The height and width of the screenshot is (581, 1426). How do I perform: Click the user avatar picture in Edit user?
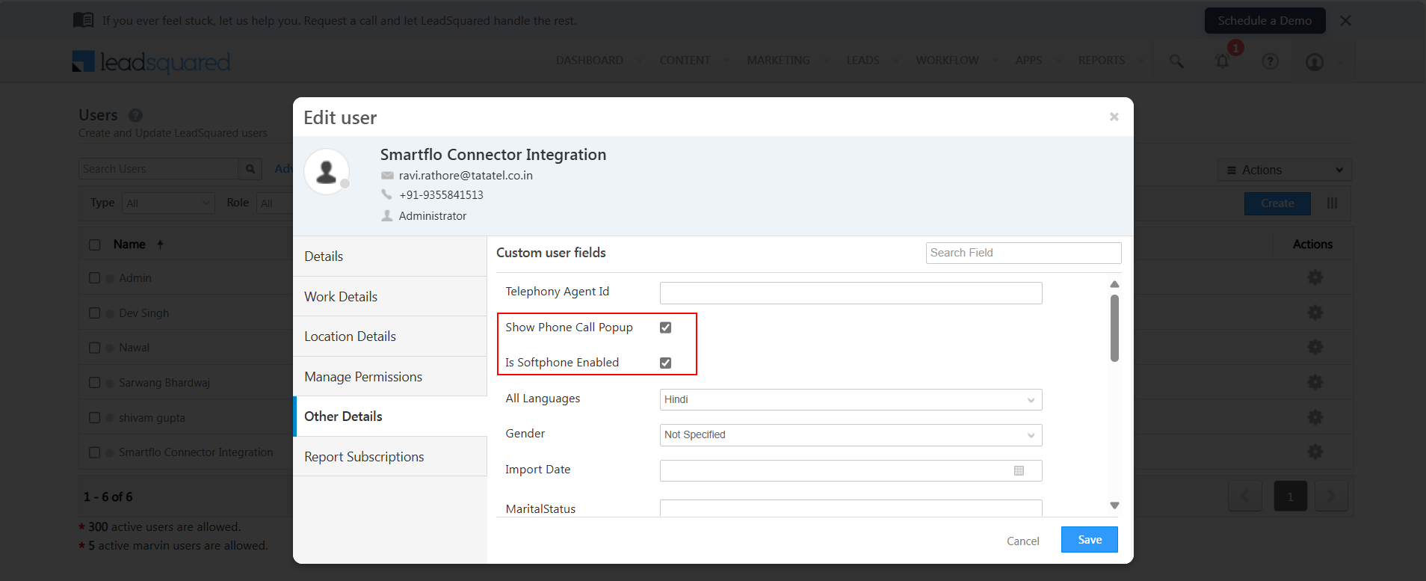(x=327, y=171)
